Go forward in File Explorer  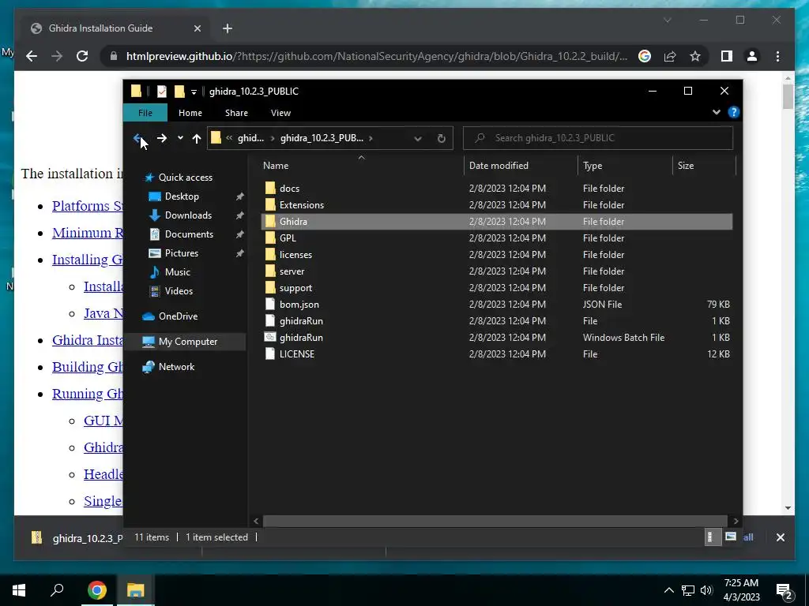point(162,138)
